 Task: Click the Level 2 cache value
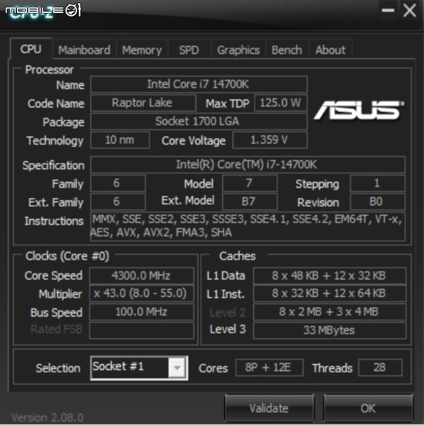[x=330, y=312]
